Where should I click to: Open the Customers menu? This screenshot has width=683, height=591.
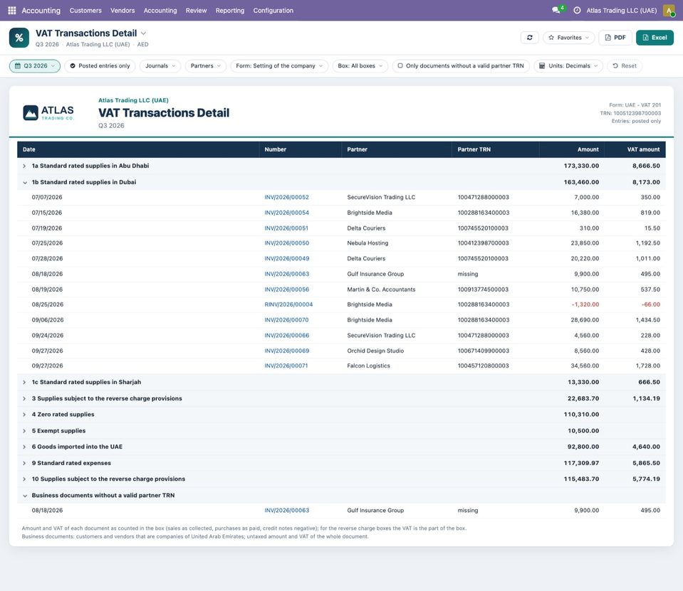pyautogui.click(x=85, y=11)
